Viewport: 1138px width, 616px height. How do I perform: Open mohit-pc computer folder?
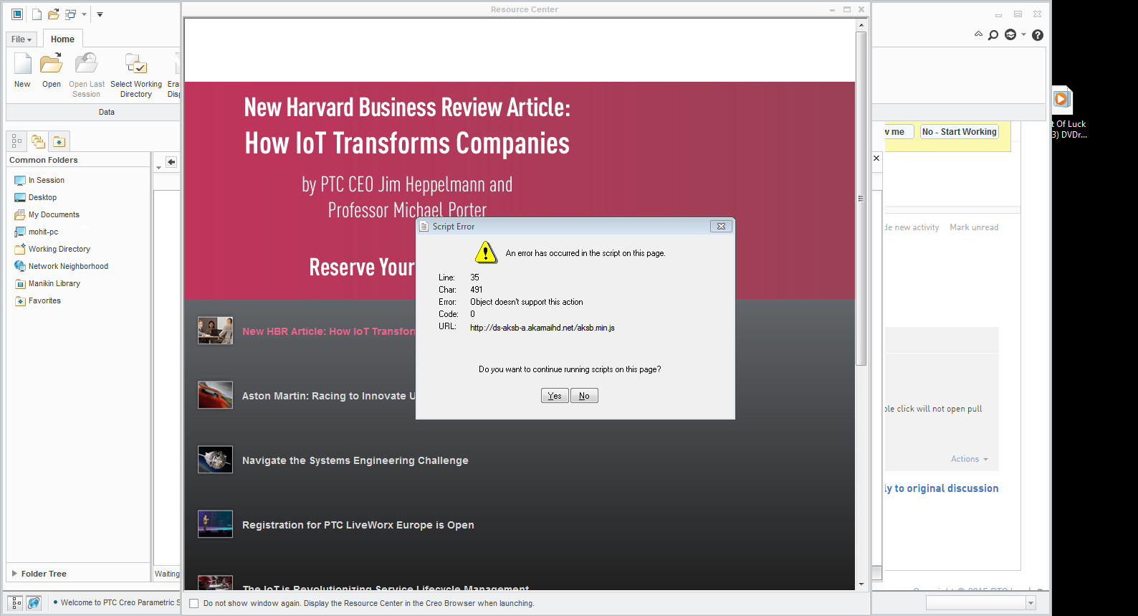(x=36, y=232)
